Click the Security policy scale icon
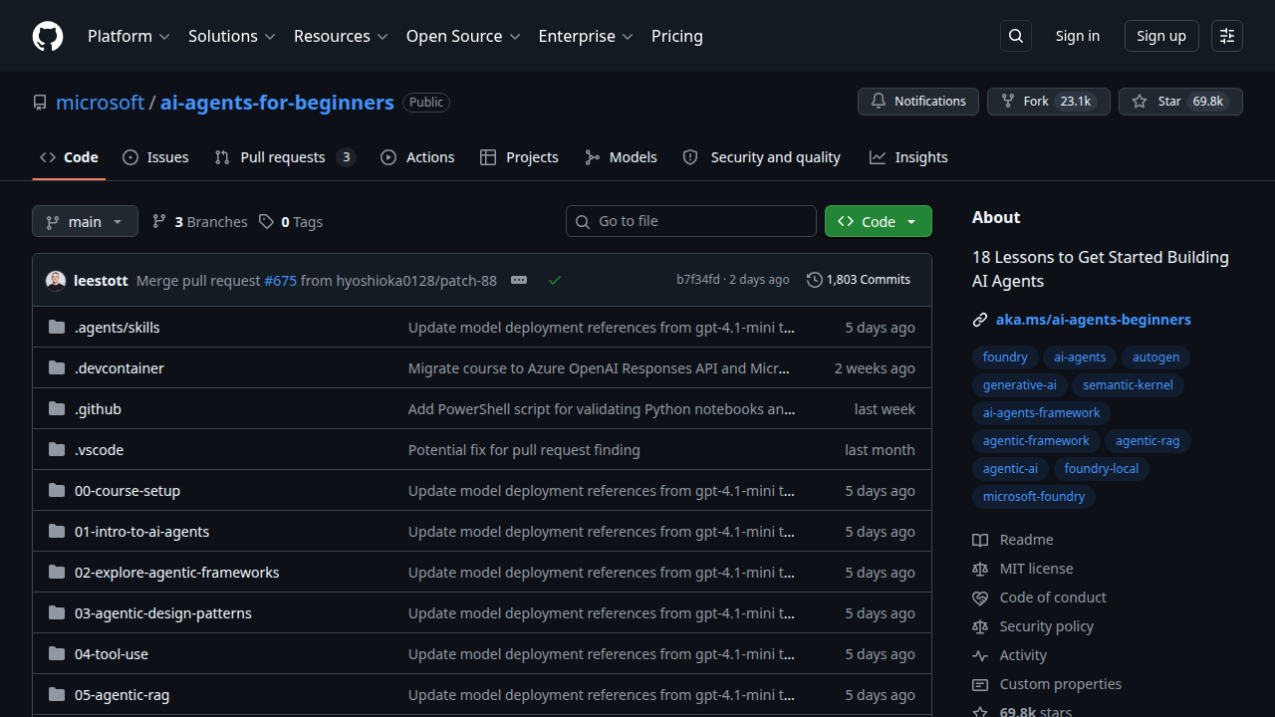The image size is (1275, 717). click(x=980, y=626)
